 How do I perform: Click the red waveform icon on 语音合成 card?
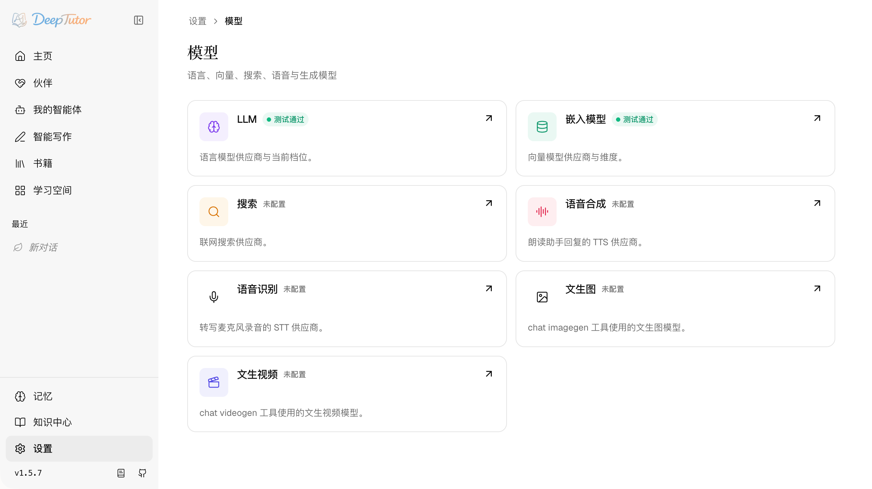[x=542, y=212]
